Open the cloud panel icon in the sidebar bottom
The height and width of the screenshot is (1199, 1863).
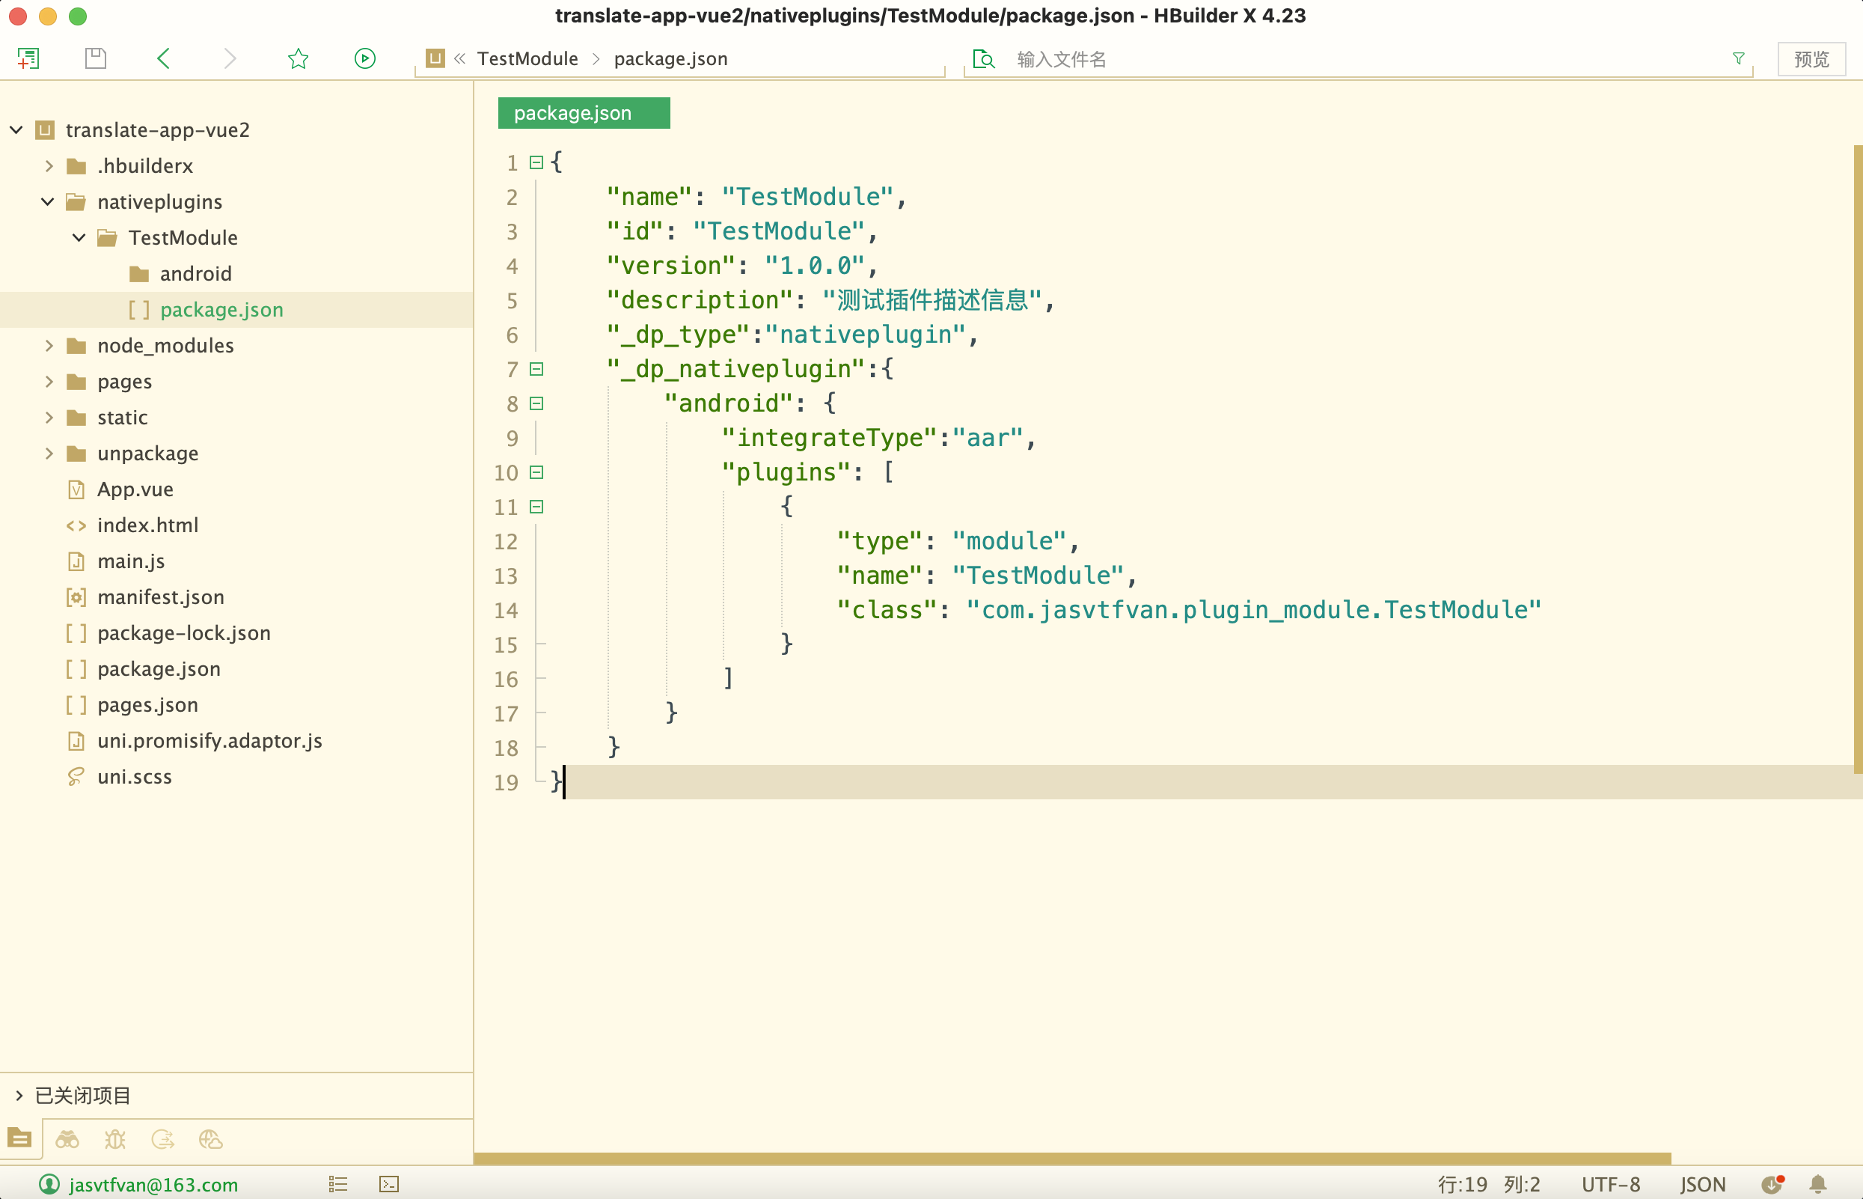coord(211,1140)
